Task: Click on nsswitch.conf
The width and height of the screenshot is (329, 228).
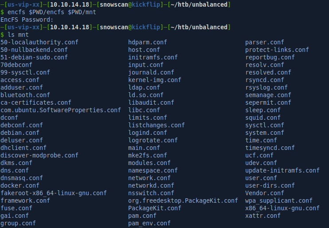Action: (151, 193)
